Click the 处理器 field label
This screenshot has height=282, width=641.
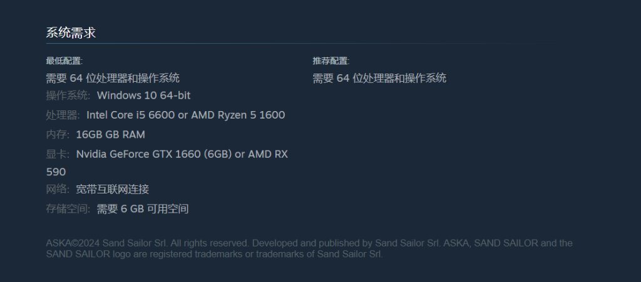coord(63,115)
